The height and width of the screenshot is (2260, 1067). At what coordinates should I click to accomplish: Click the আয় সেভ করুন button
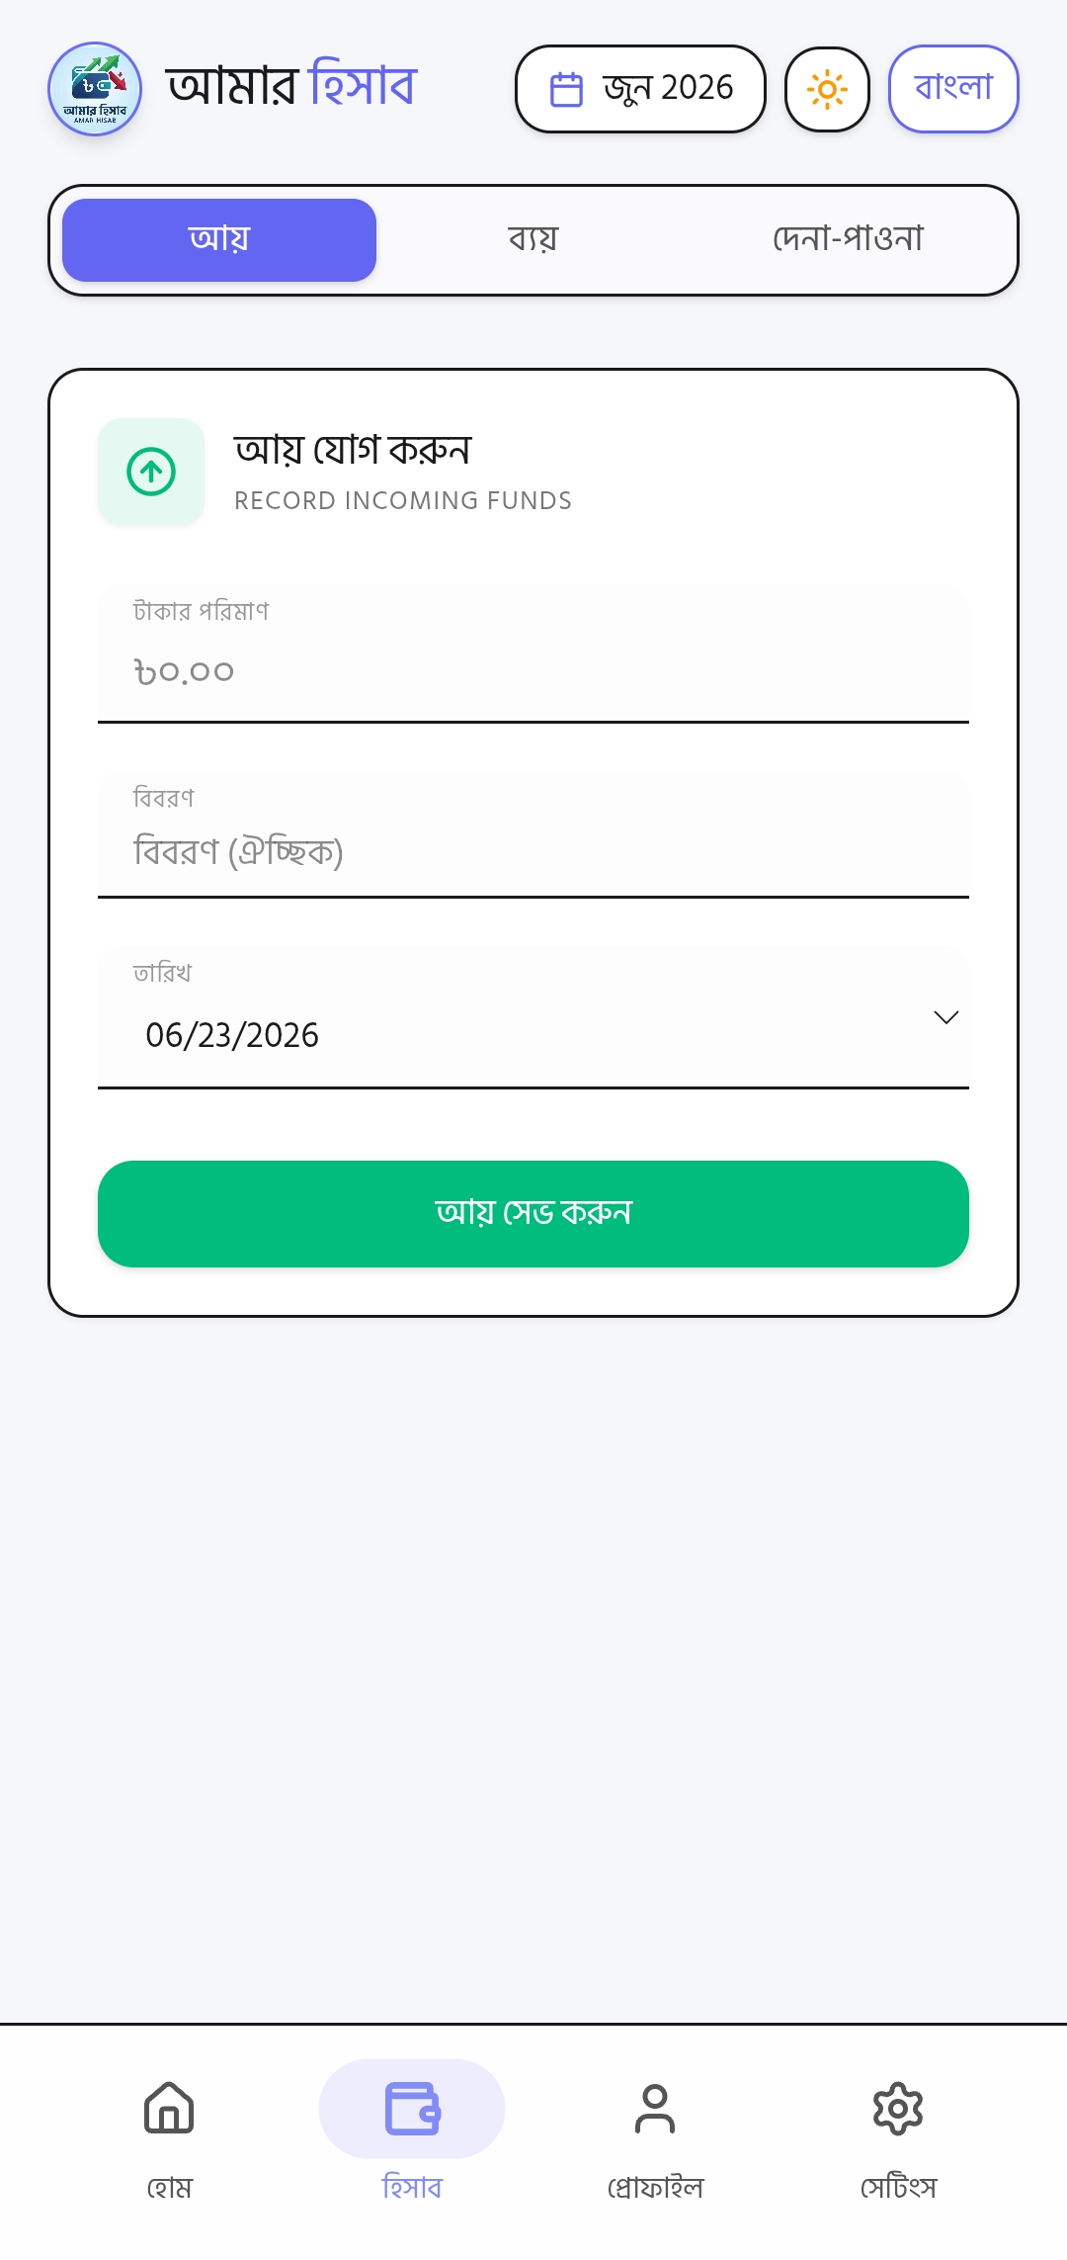(533, 1214)
